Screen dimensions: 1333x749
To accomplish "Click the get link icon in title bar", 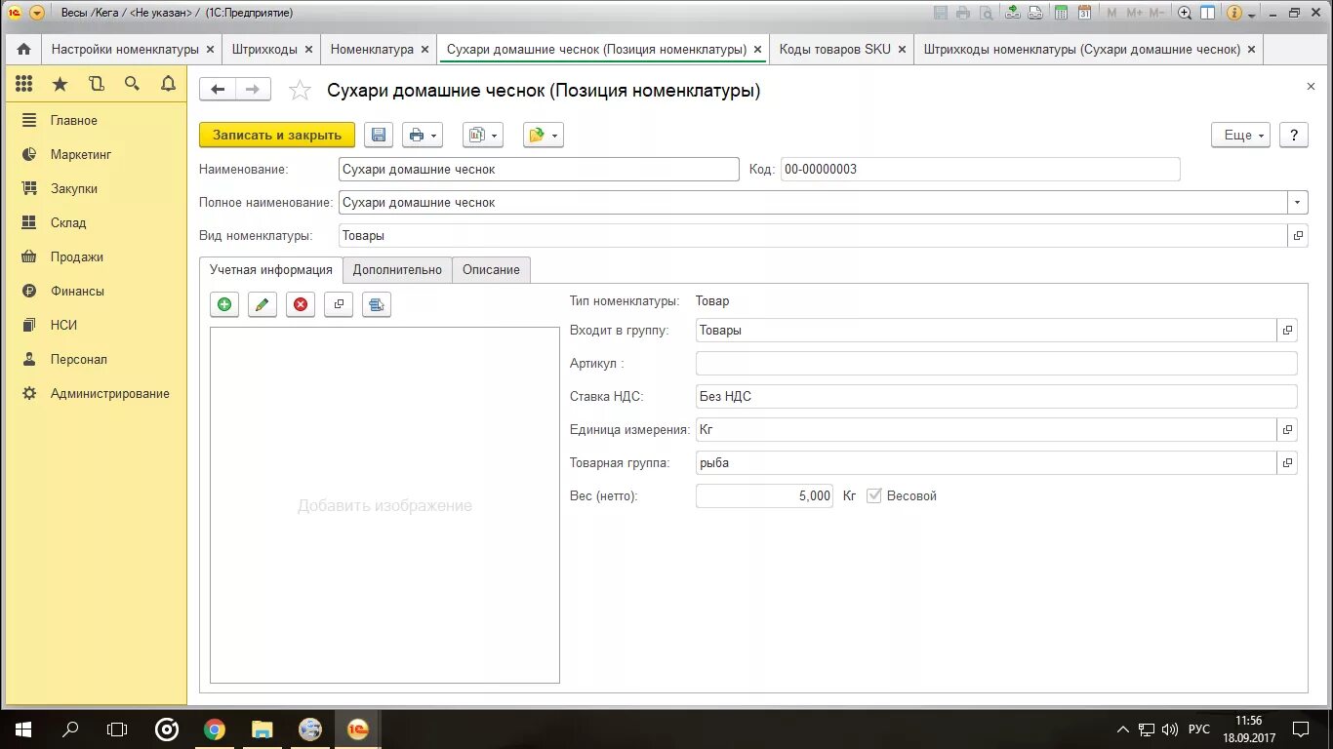I will (x=1012, y=13).
